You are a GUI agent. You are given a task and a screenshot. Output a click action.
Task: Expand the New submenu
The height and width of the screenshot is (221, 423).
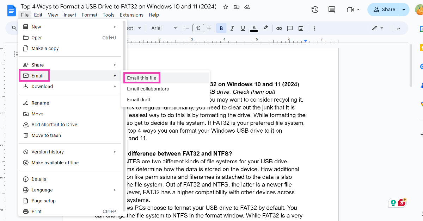tap(70, 27)
